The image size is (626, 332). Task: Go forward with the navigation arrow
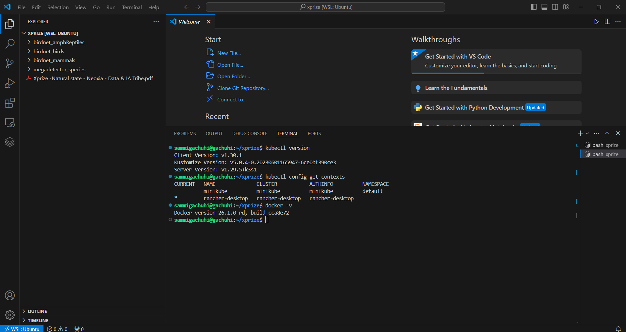point(198,7)
